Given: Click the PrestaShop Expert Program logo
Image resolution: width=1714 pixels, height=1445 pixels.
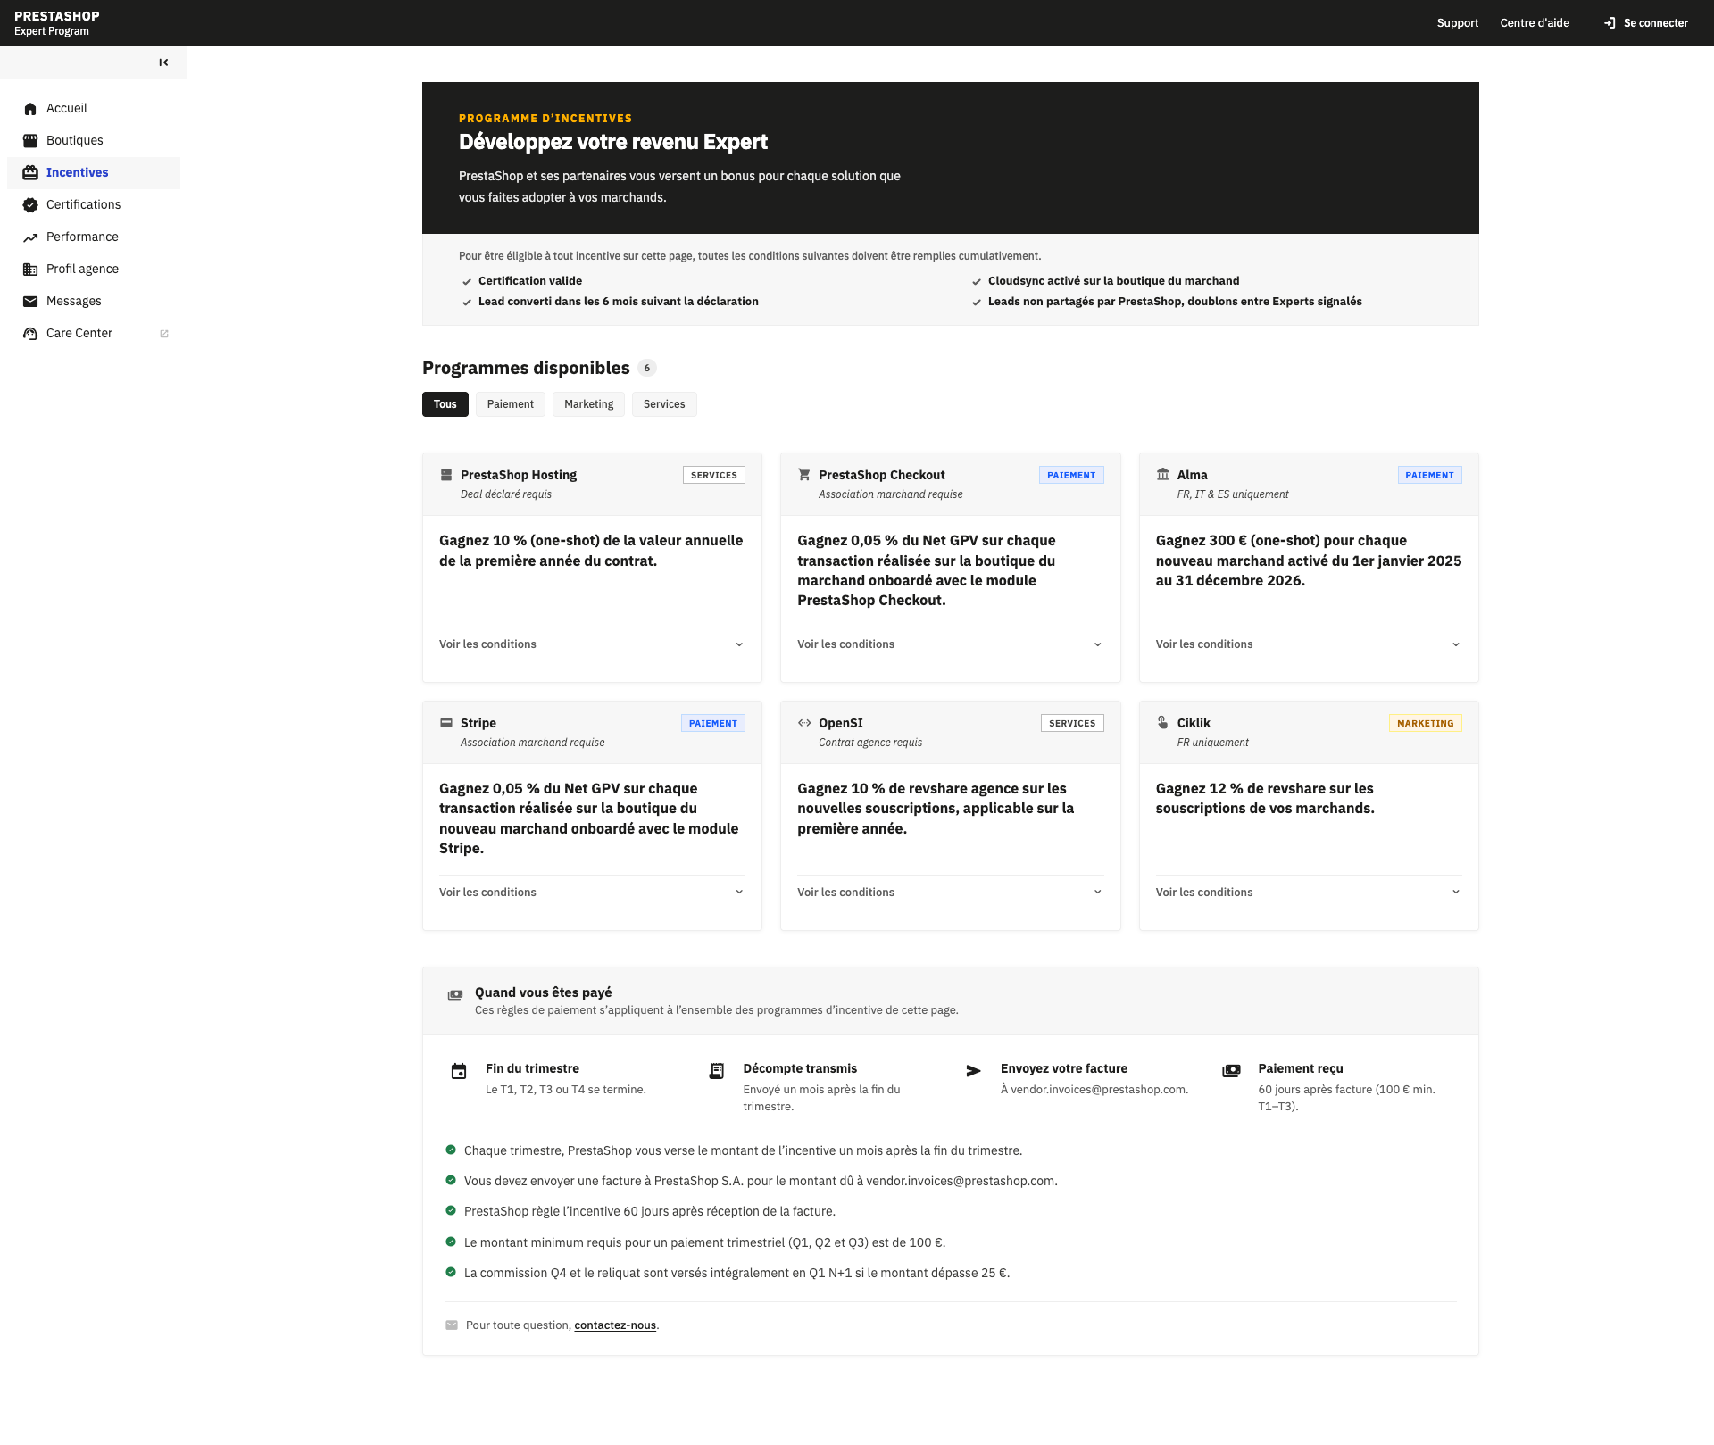Looking at the screenshot, I should tap(57, 23).
